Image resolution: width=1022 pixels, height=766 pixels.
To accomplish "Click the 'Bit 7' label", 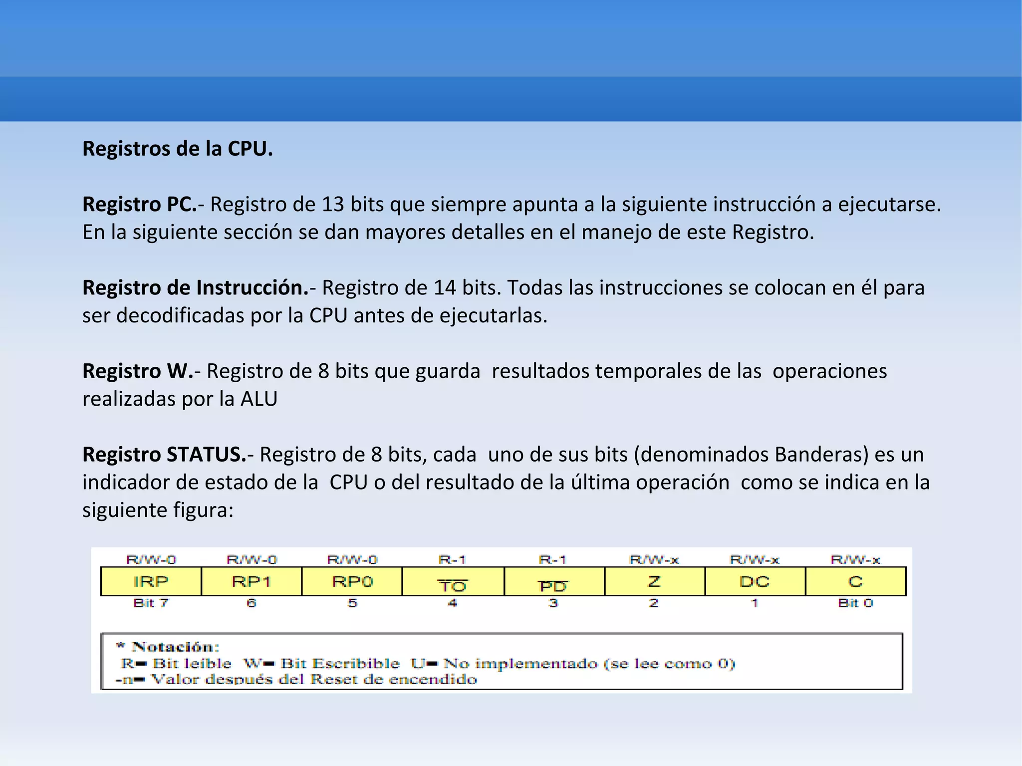I will pos(151,603).
